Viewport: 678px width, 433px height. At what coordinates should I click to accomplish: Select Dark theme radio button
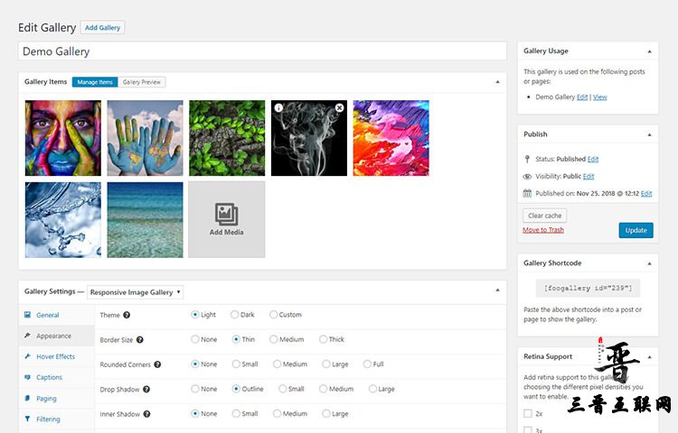pyautogui.click(x=234, y=315)
